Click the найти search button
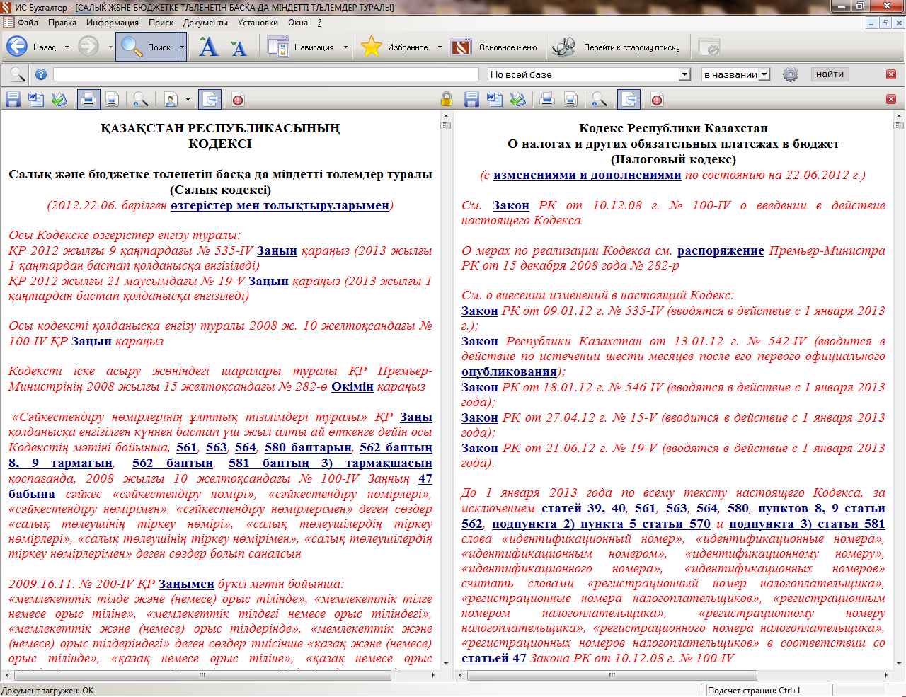Viewport: 906px width, 697px height. coord(830,74)
